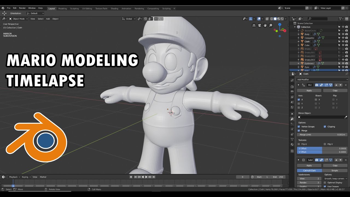
Task: Open the Object Data mesh properties tab
Action: 292,139
